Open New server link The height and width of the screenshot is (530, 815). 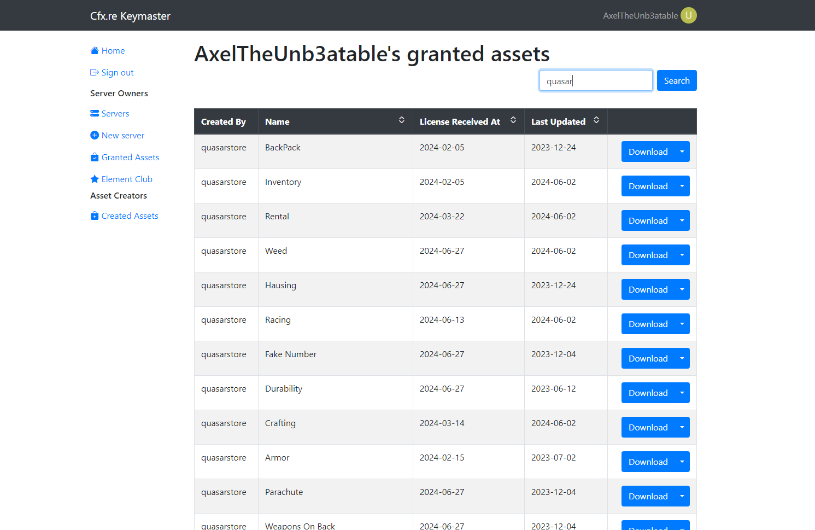pyautogui.click(x=123, y=136)
